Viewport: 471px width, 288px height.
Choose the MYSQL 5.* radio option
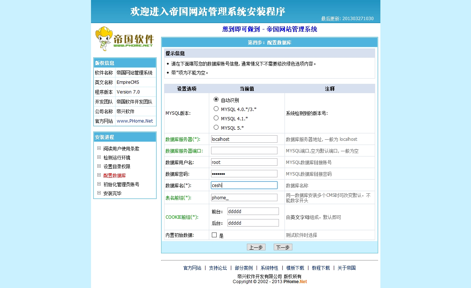[x=216, y=127]
